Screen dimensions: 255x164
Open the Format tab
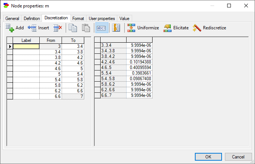coord(78,19)
